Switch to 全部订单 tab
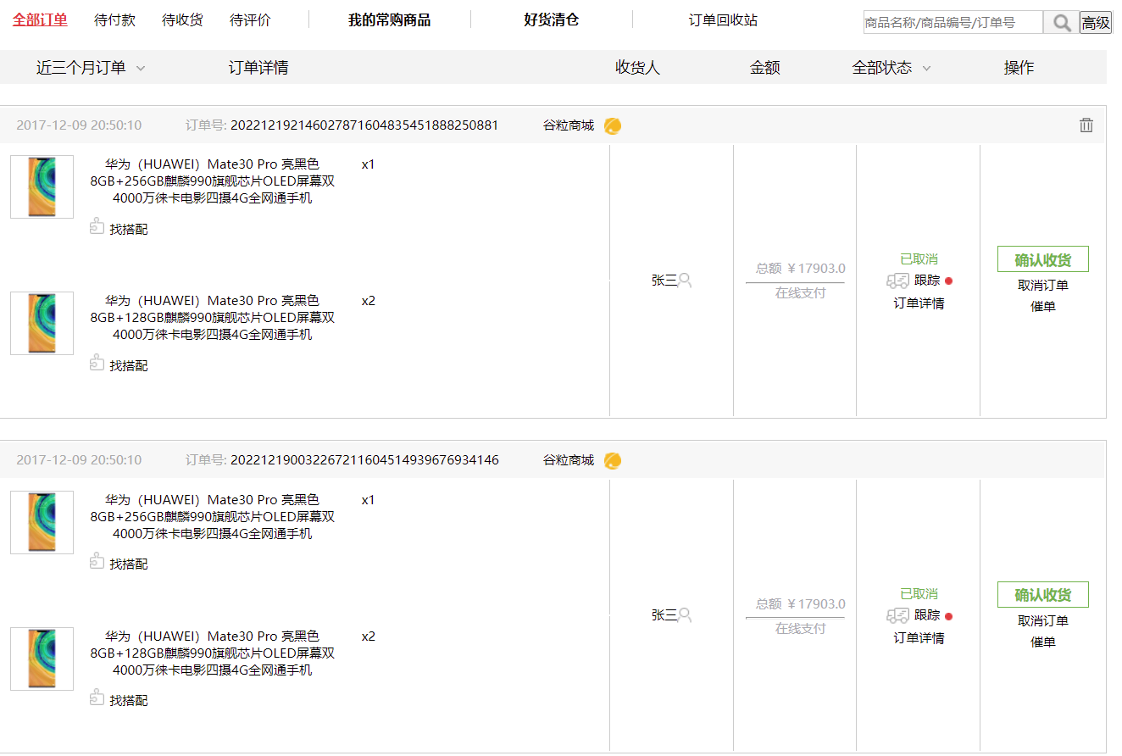 40,19
